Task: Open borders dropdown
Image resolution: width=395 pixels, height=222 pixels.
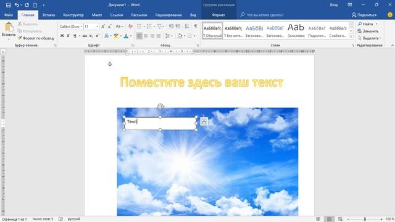Action: (194, 36)
